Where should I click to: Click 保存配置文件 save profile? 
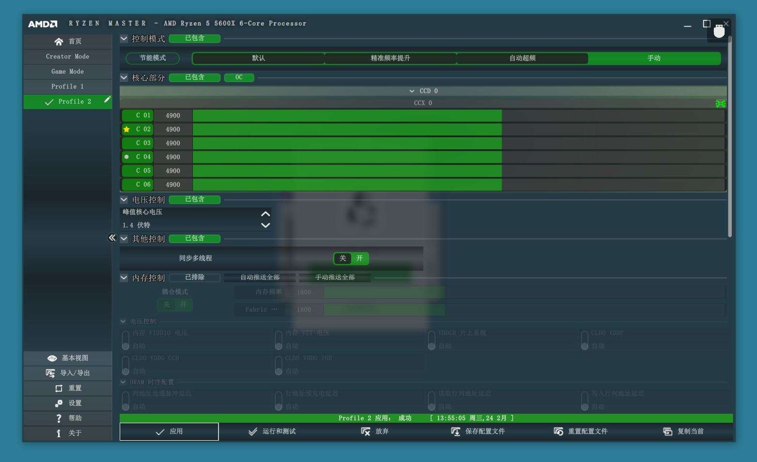(x=478, y=431)
